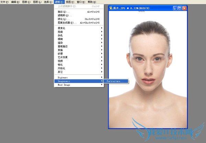Click the document icon in 原片.JPG title bar

[x=111, y=8]
